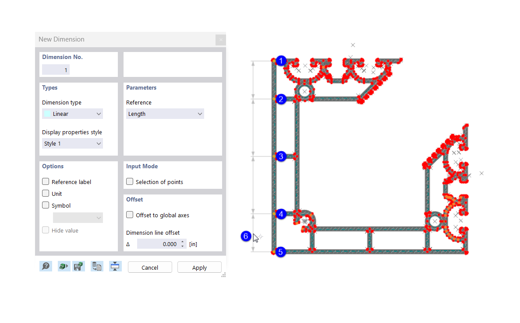Open the Display properties style dropdown
The height and width of the screenshot is (323, 520).
72,143
